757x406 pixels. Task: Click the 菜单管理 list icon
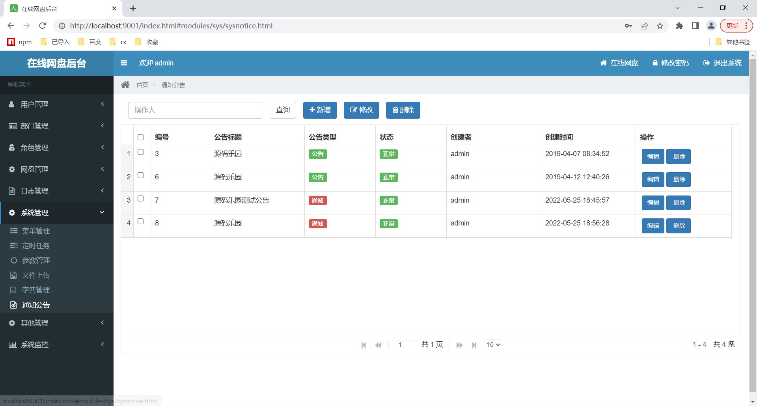click(14, 231)
